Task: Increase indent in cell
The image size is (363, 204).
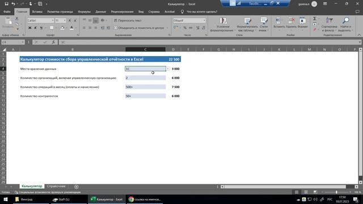Action: click(108, 28)
